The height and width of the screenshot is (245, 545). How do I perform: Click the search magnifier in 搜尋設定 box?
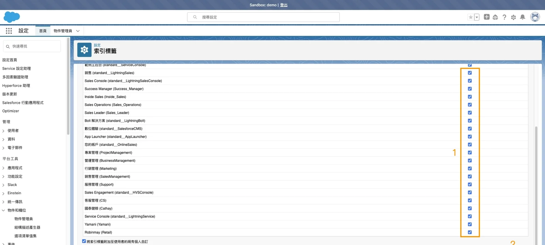tap(195, 17)
